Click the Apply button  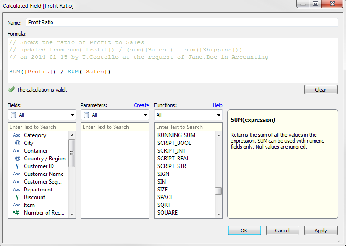point(321,231)
